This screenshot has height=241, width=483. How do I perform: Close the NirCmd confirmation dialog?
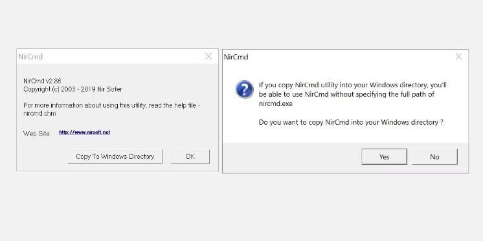coord(458,57)
